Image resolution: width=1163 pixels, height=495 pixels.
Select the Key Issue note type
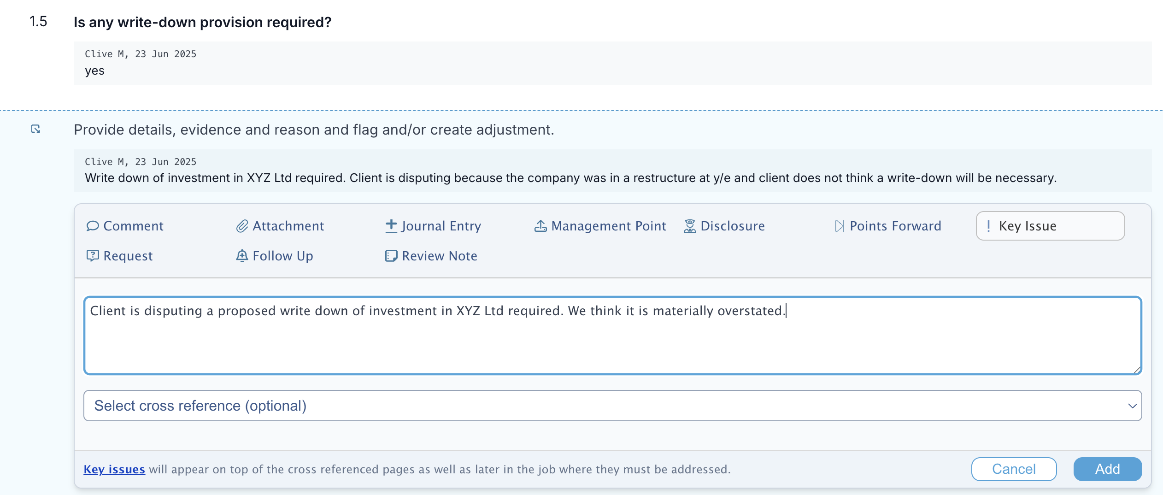pos(1050,226)
